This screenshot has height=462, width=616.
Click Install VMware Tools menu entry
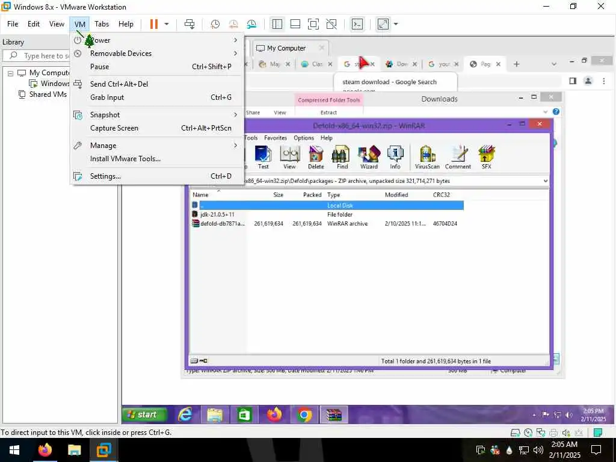[157, 159]
